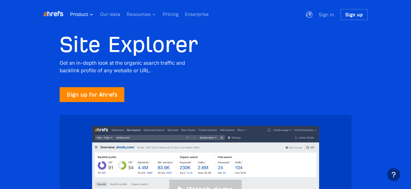Expand the Resources menu
The image size is (411, 189).
[x=141, y=14]
